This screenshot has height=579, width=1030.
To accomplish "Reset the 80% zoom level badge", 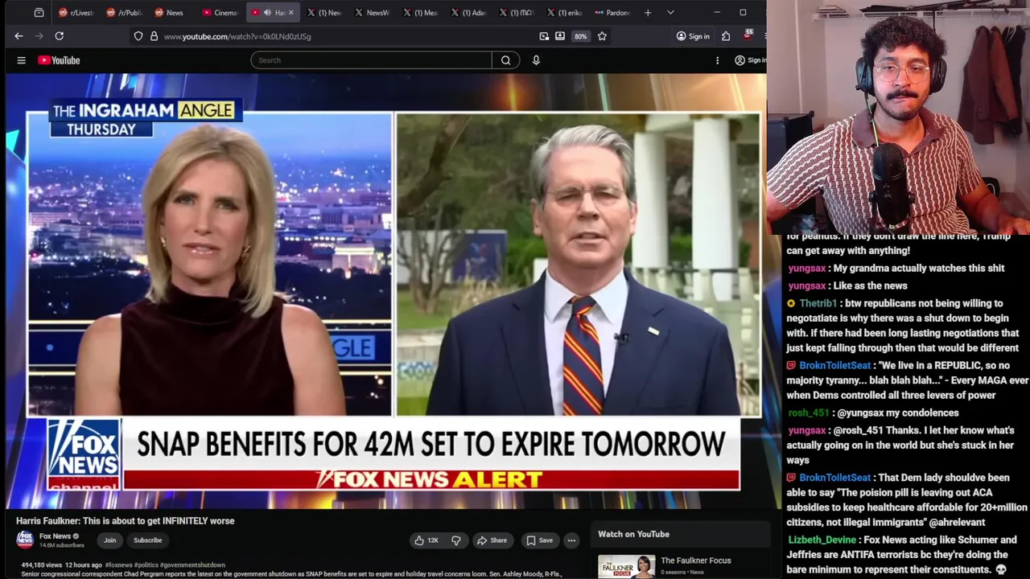I will click(580, 36).
